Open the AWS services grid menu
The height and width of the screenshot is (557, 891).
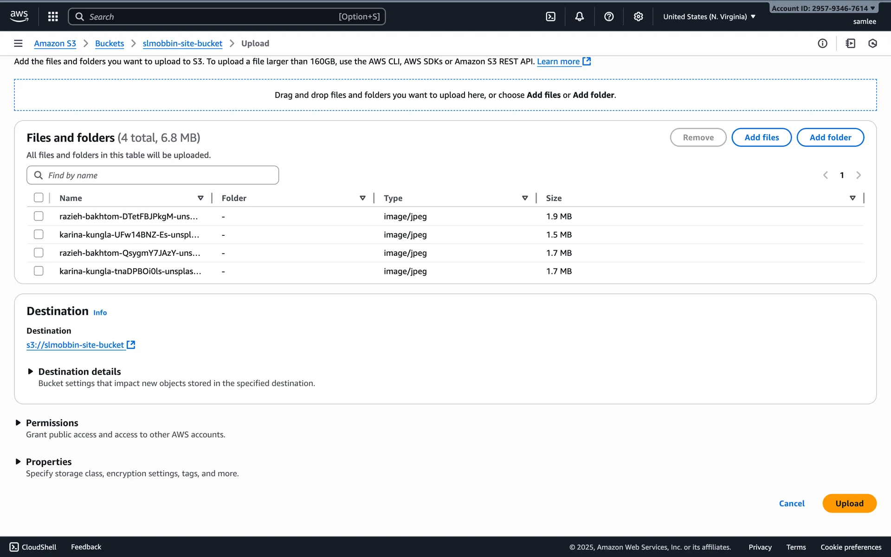click(x=53, y=17)
